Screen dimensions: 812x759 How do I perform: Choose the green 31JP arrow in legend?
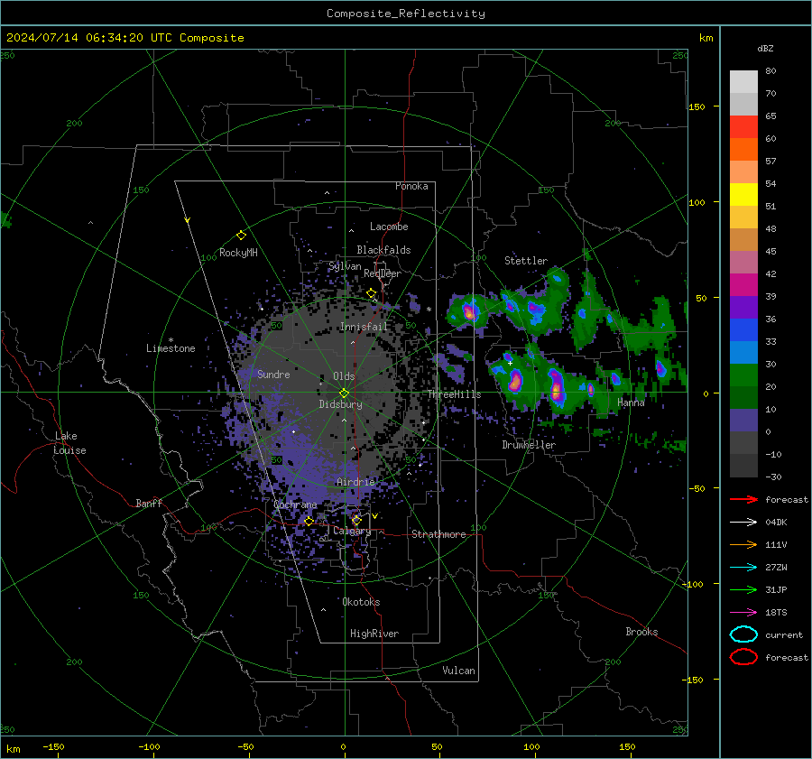743,589
